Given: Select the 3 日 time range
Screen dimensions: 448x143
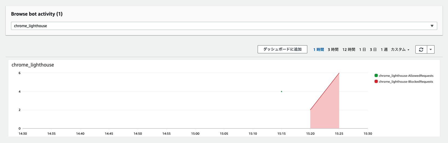Looking at the screenshot, I should point(373,50).
